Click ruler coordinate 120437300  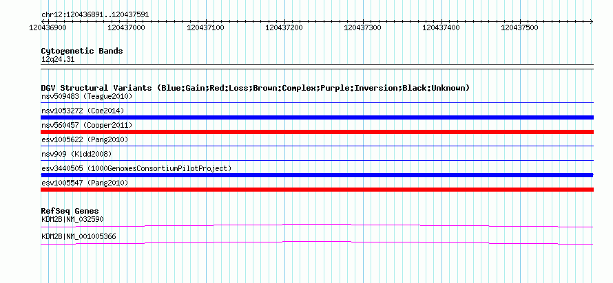362,27
